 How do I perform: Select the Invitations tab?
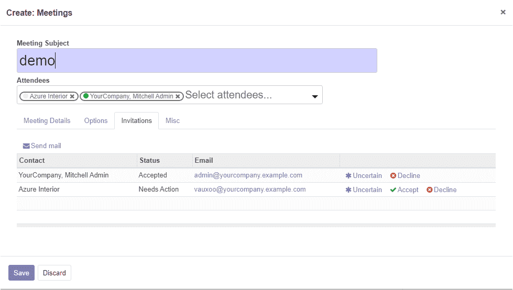[136, 120]
